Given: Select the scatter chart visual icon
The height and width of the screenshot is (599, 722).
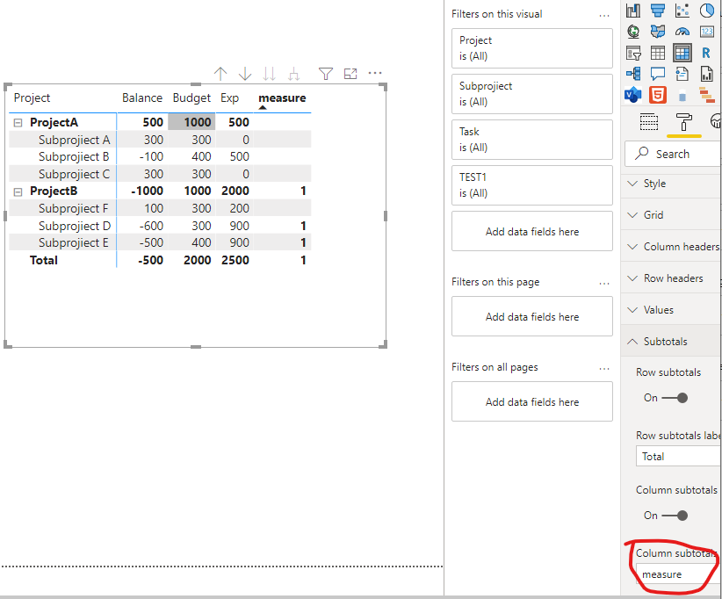Looking at the screenshot, I should (x=682, y=11).
